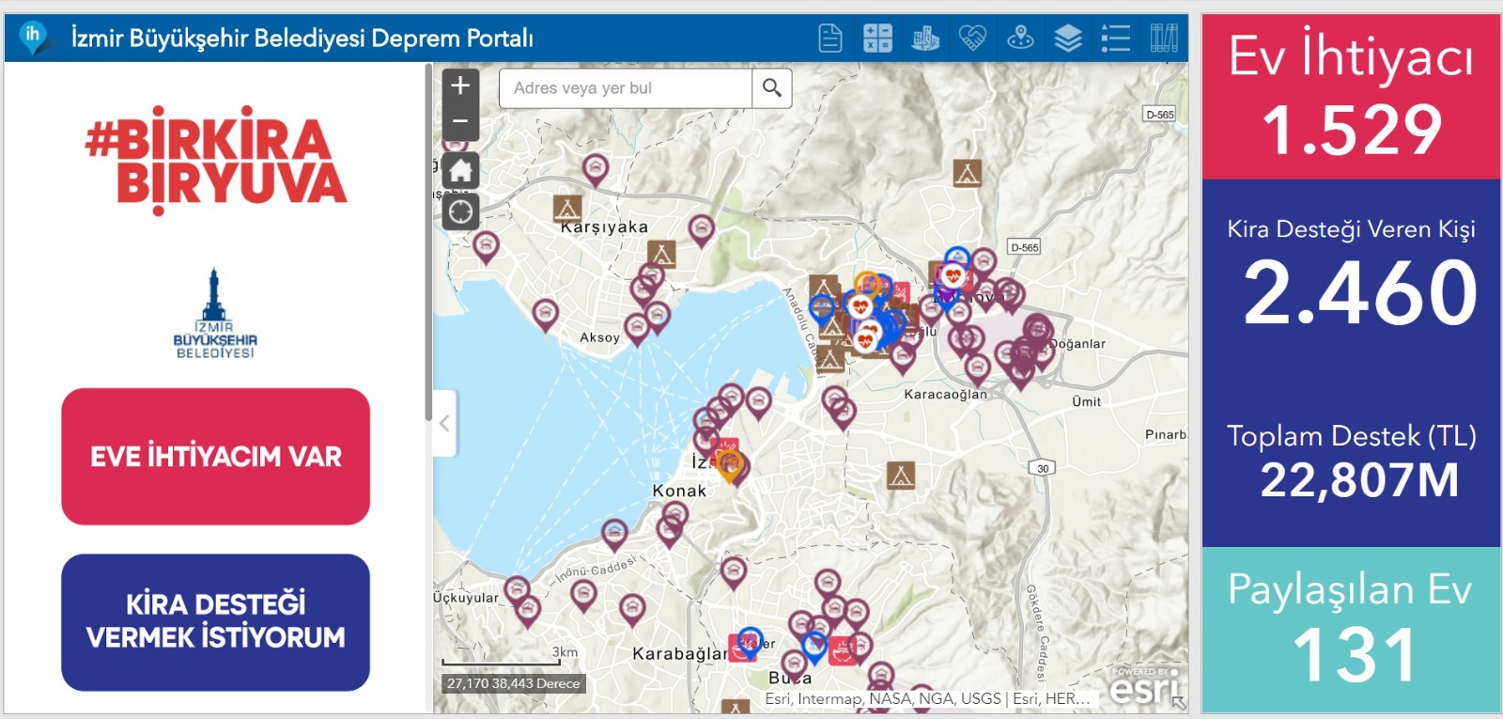Click the Paylaşılan Ev 131 card
The width and height of the screenshot is (1503, 719).
click(1352, 630)
